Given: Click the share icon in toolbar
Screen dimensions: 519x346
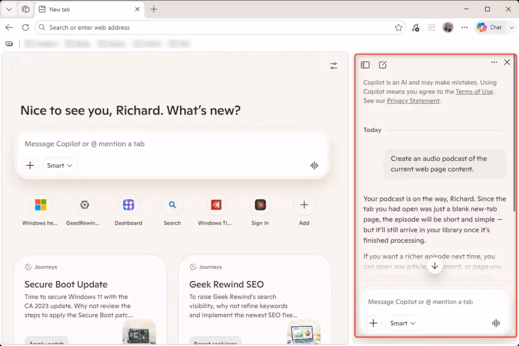Looking at the screenshot, I should tap(432, 27).
